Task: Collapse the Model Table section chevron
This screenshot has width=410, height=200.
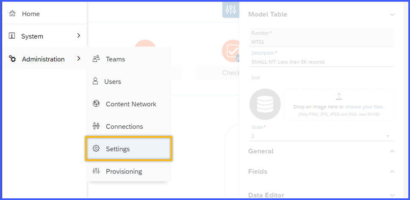Action: 392,14
